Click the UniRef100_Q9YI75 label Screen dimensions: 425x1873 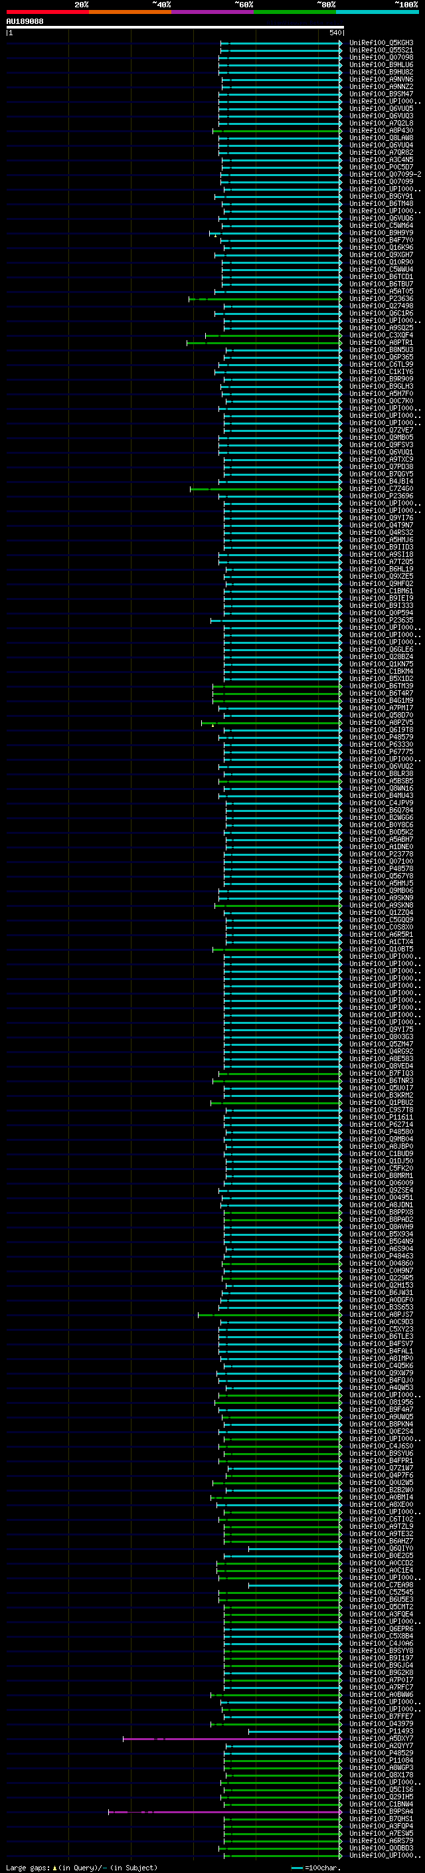pos(381,1031)
